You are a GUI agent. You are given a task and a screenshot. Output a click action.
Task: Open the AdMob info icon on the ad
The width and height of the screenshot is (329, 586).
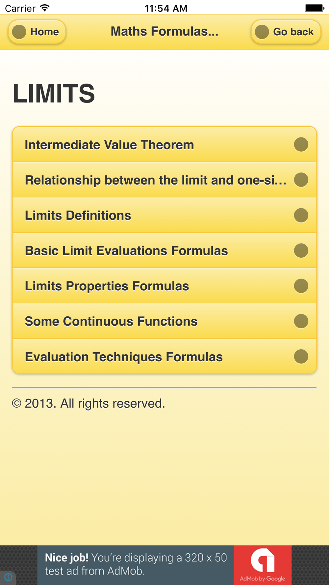(x=8, y=577)
